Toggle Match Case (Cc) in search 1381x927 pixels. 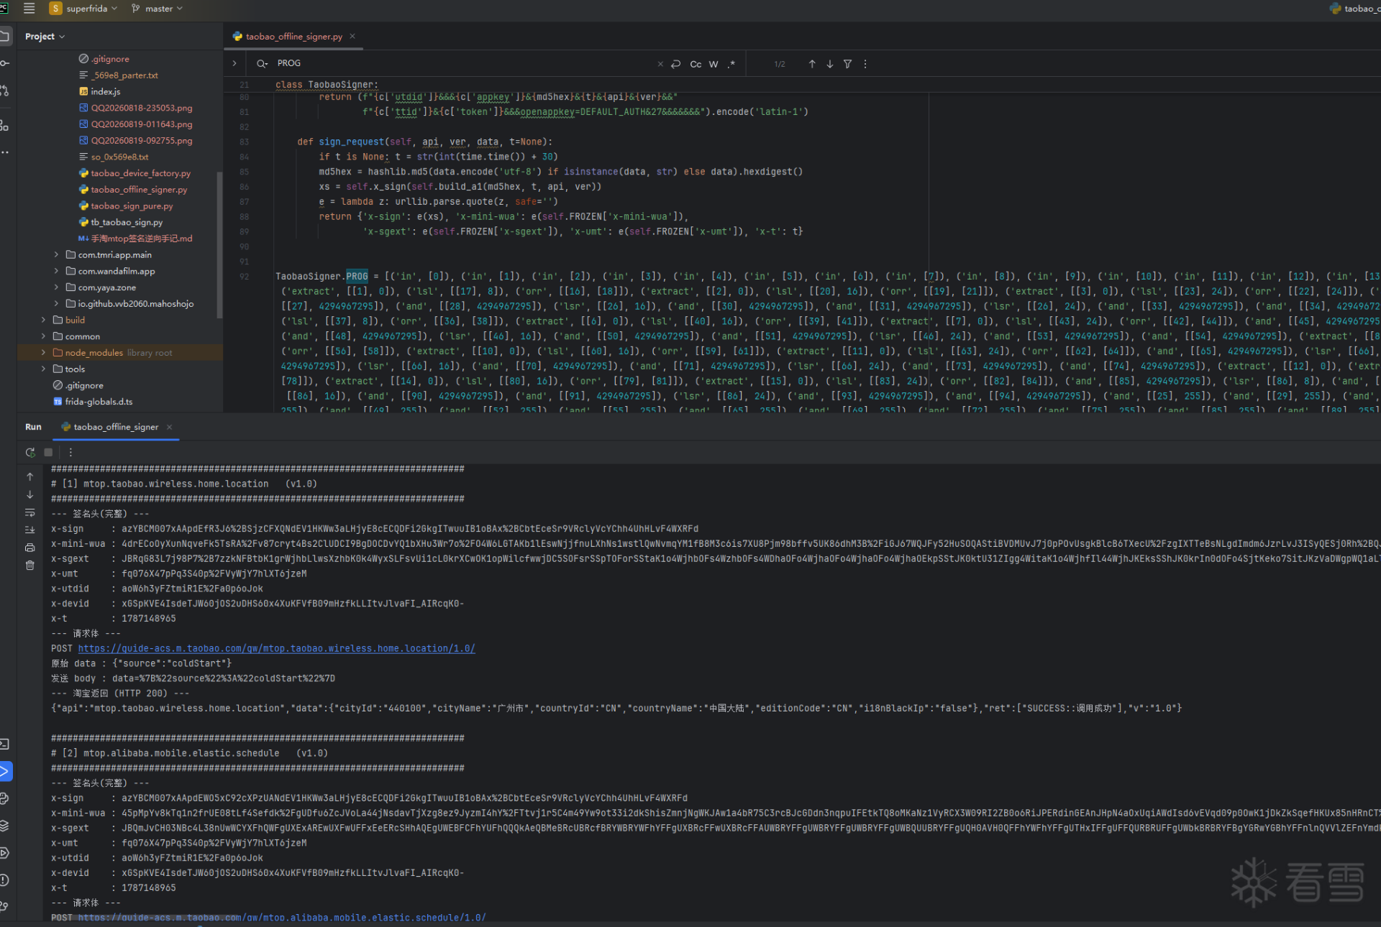tap(696, 64)
